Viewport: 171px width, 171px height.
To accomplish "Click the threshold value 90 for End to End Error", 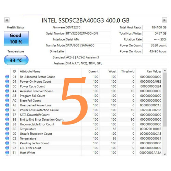I will tap(132, 119).
